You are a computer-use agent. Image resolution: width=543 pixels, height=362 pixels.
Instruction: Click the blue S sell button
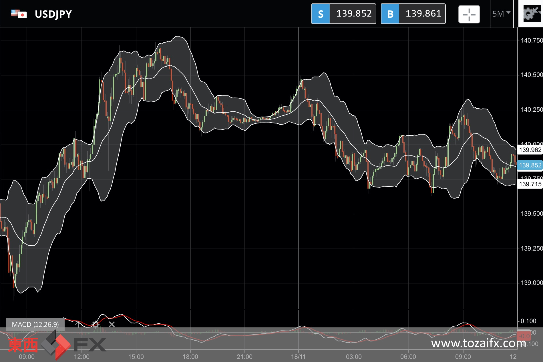tap(321, 14)
